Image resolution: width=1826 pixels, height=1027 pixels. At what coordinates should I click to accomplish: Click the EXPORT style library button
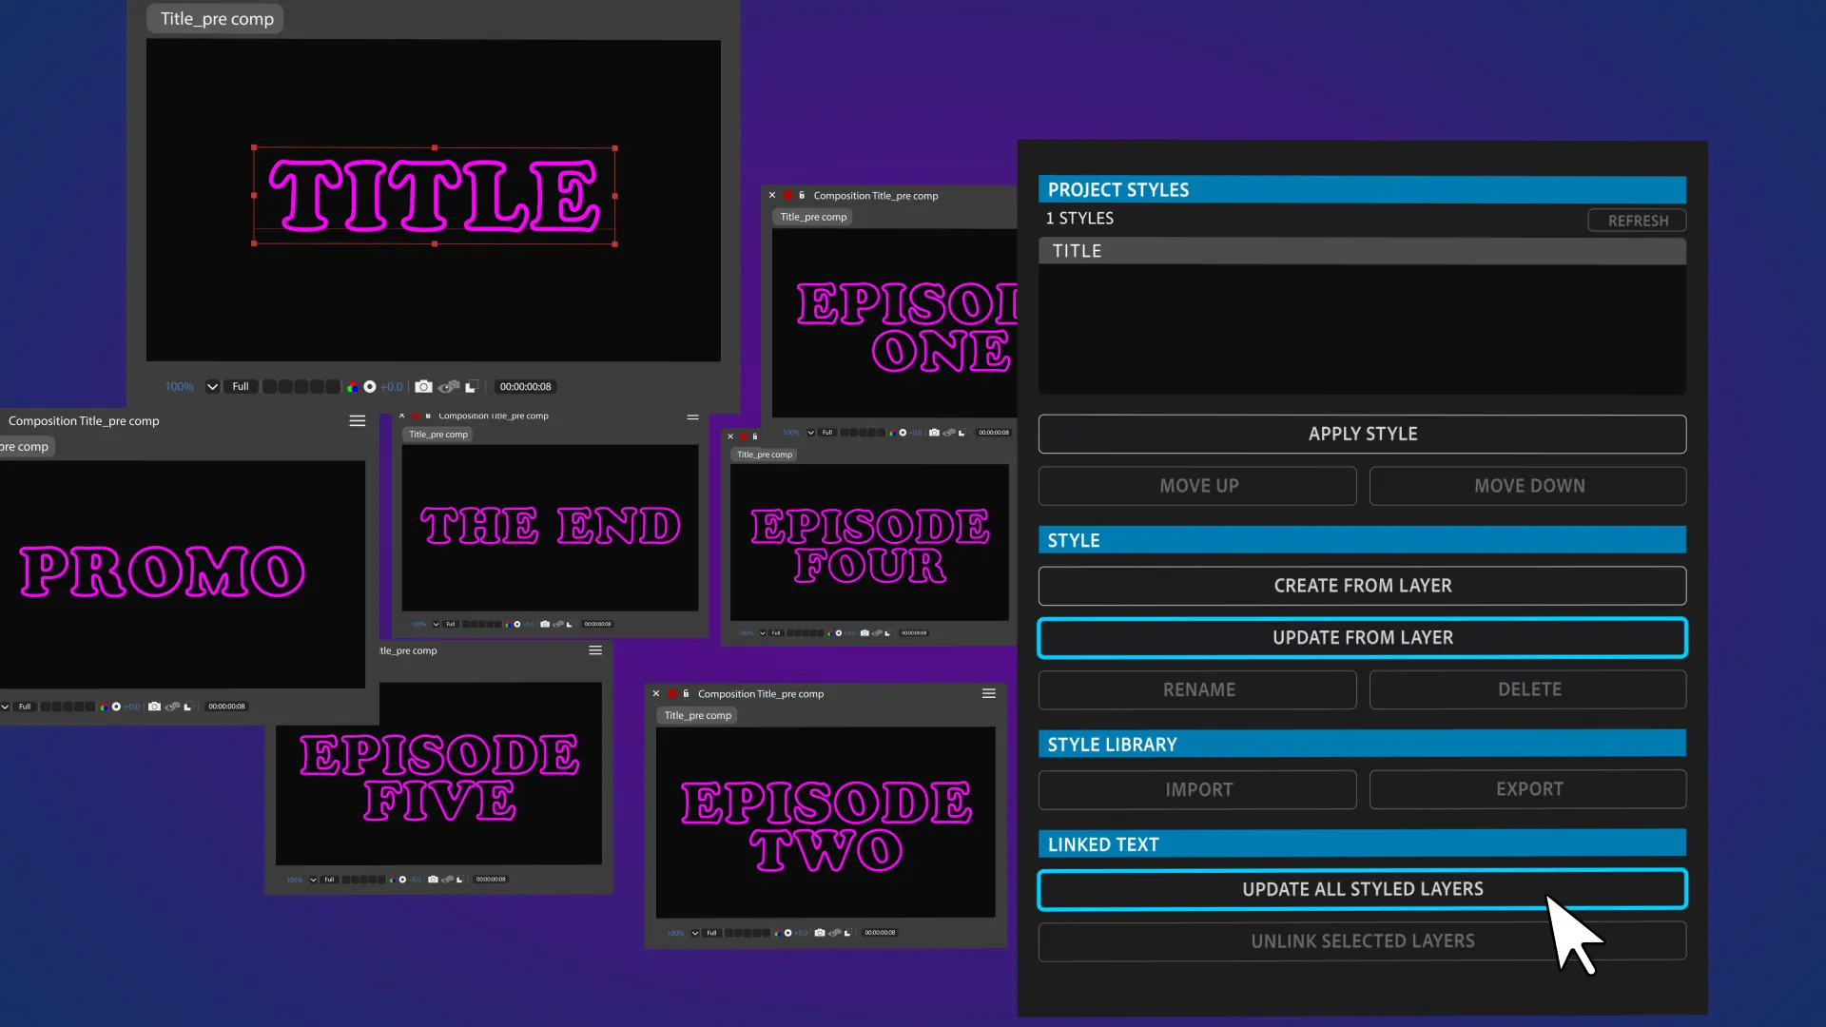pos(1528,789)
